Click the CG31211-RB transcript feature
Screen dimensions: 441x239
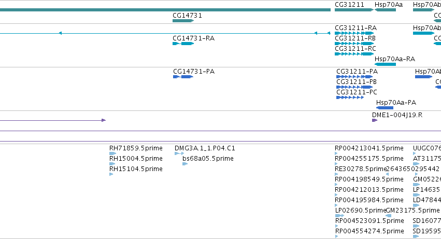(x=354, y=44)
